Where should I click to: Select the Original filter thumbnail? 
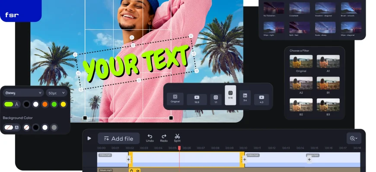coord(301,61)
